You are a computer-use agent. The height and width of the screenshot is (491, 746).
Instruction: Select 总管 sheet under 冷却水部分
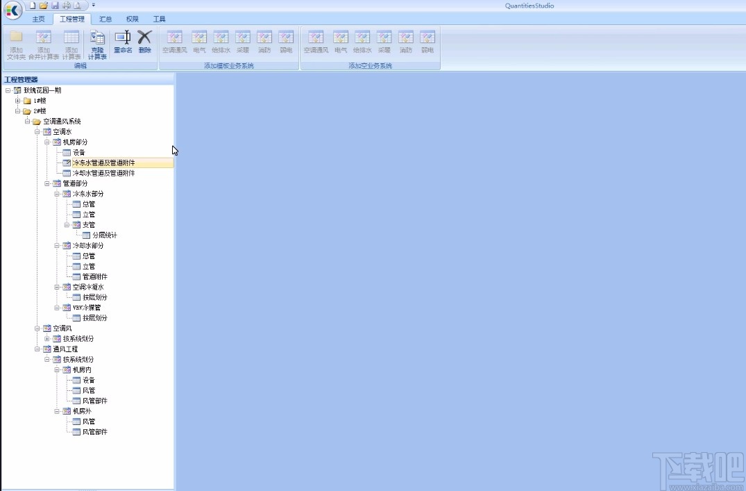point(89,256)
